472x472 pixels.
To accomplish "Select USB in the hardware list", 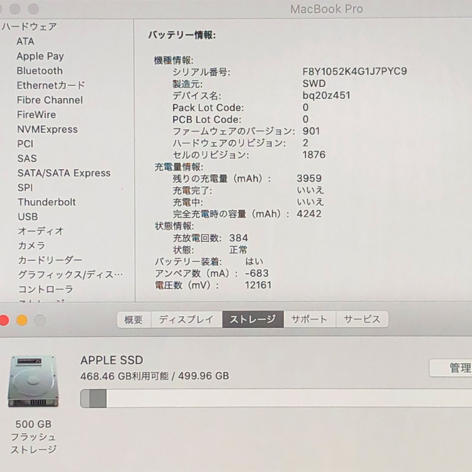I will (x=28, y=217).
